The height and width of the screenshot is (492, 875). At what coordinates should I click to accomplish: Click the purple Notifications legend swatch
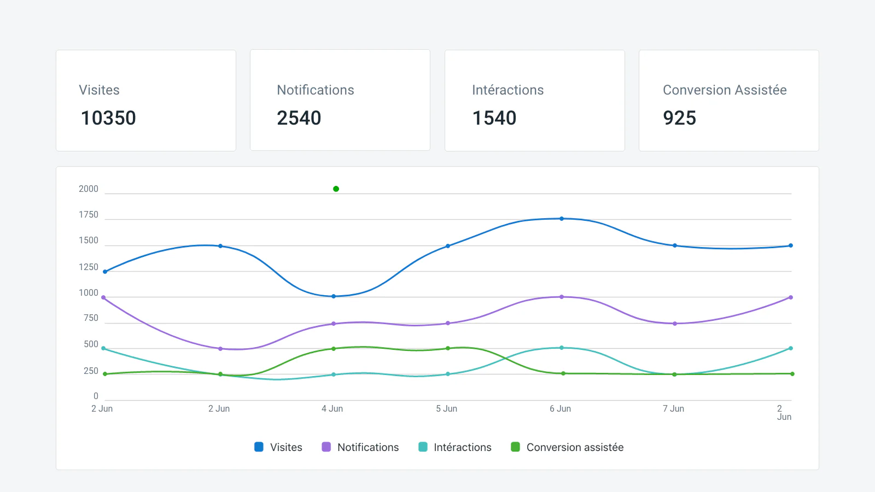[326, 447]
